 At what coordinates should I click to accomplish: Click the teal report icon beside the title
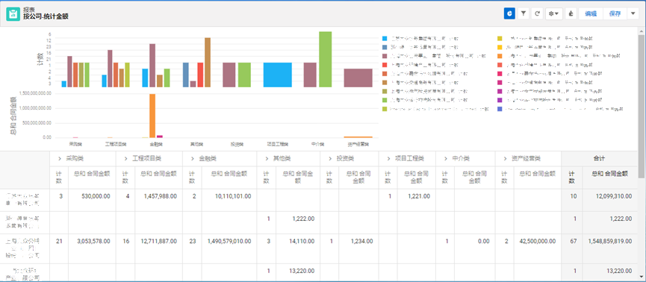pyautogui.click(x=13, y=13)
